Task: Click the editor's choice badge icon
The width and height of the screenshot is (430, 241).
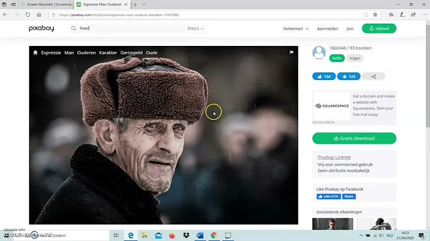Action: 35,52
